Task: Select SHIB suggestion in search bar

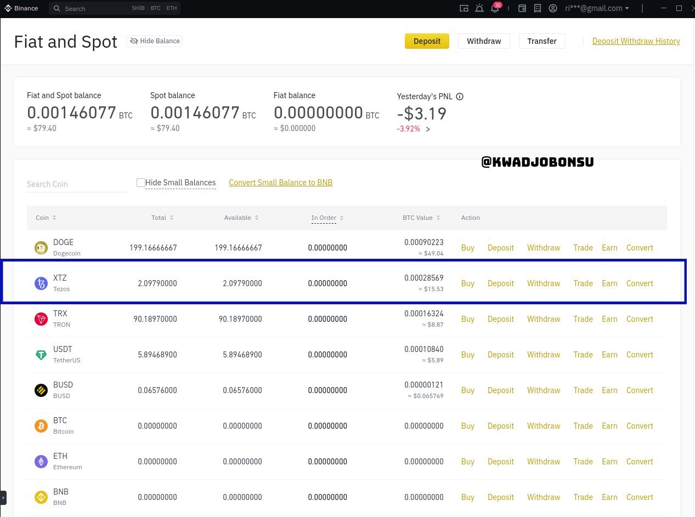Action: [138, 9]
